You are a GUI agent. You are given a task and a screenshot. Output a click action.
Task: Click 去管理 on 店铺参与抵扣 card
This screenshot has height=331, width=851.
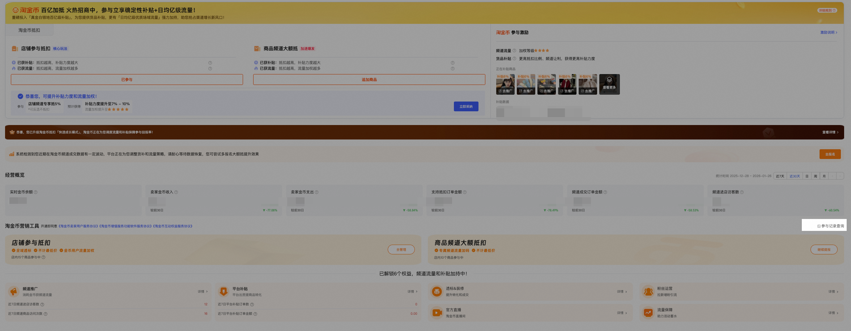(x=401, y=250)
